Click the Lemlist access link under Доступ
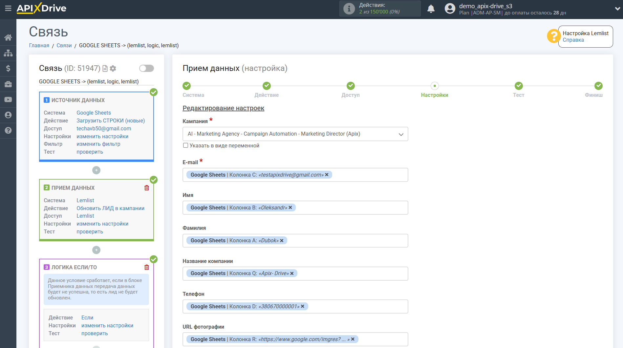The height and width of the screenshot is (348, 623). coord(85,216)
